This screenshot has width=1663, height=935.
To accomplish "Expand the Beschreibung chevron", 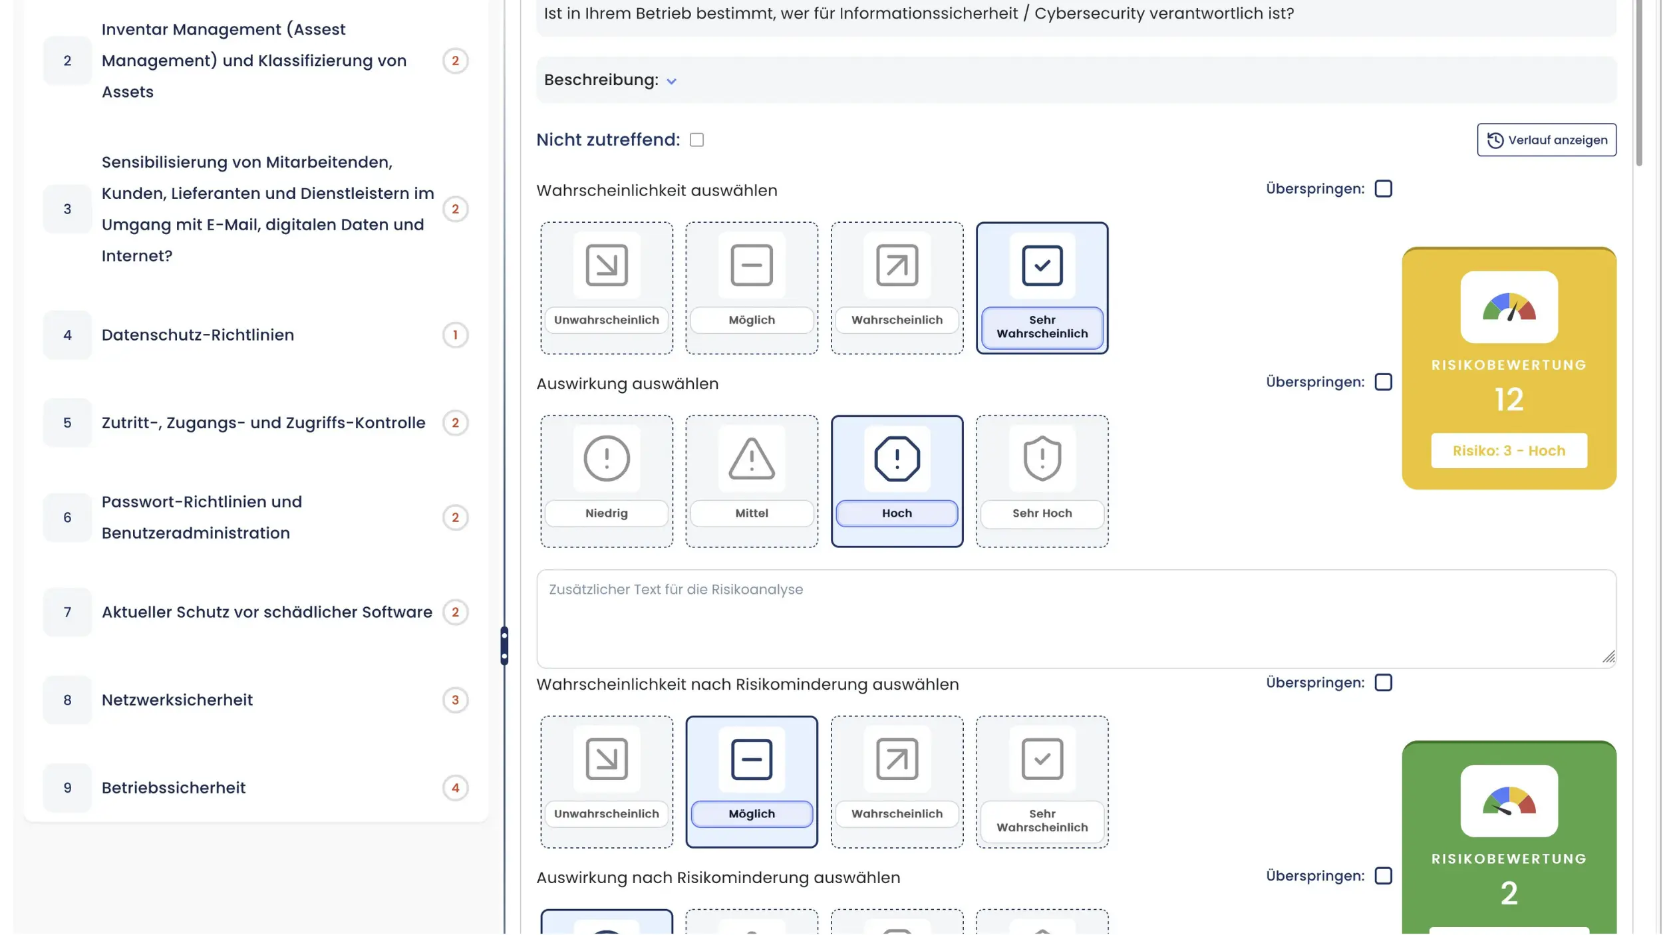I will 671,81.
